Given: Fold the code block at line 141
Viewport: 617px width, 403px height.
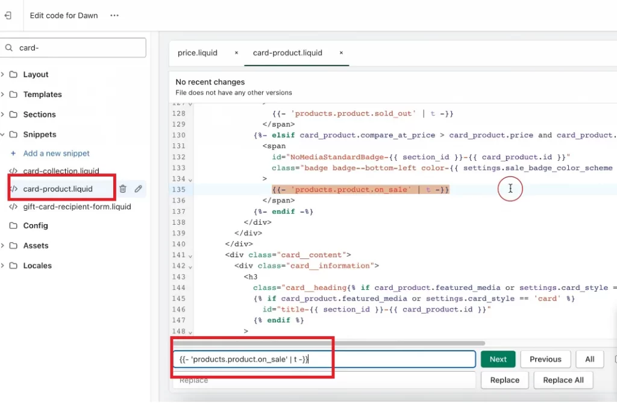Looking at the screenshot, I should pos(191,256).
